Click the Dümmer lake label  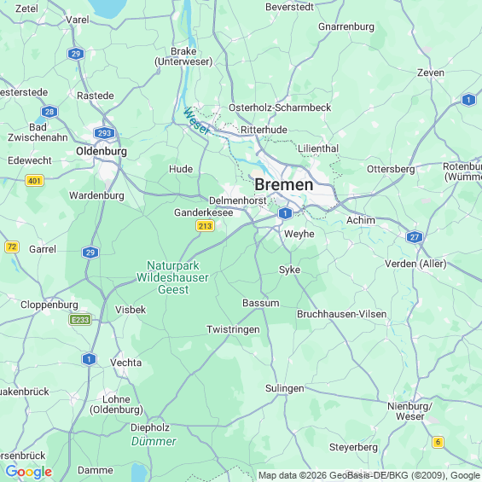pos(154,441)
